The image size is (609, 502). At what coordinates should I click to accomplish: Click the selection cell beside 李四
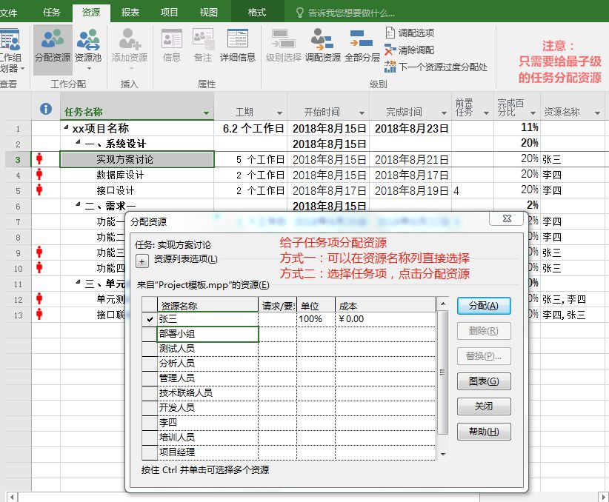[150, 423]
